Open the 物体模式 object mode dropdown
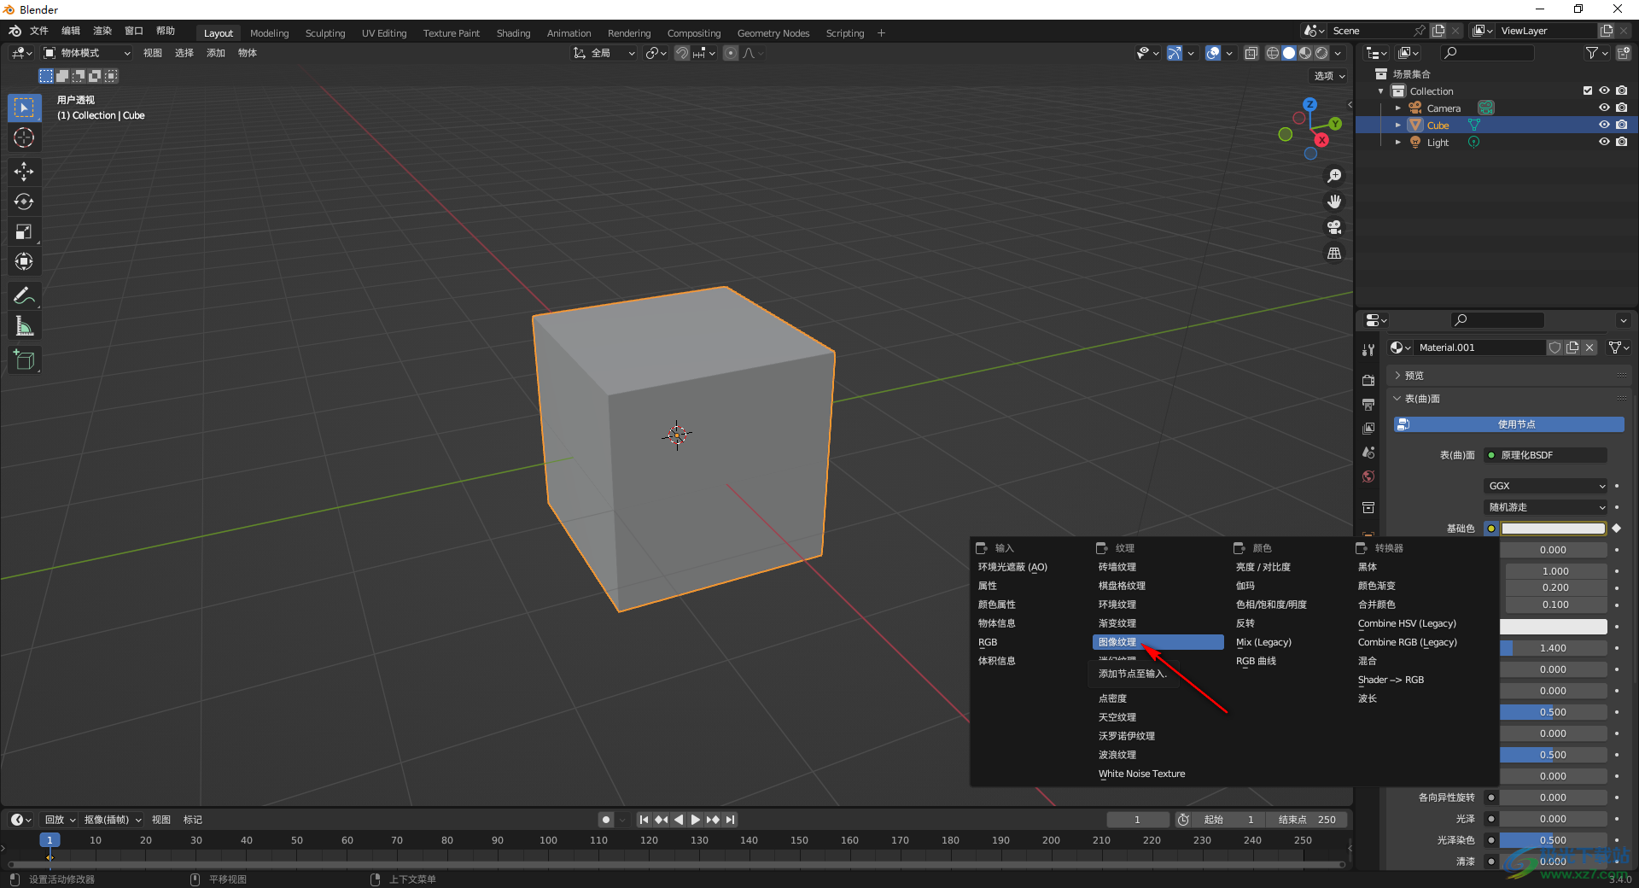 (87, 53)
